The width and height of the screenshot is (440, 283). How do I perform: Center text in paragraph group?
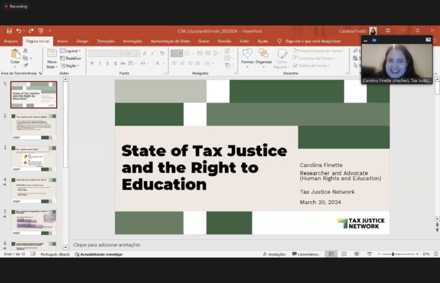(x=182, y=64)
